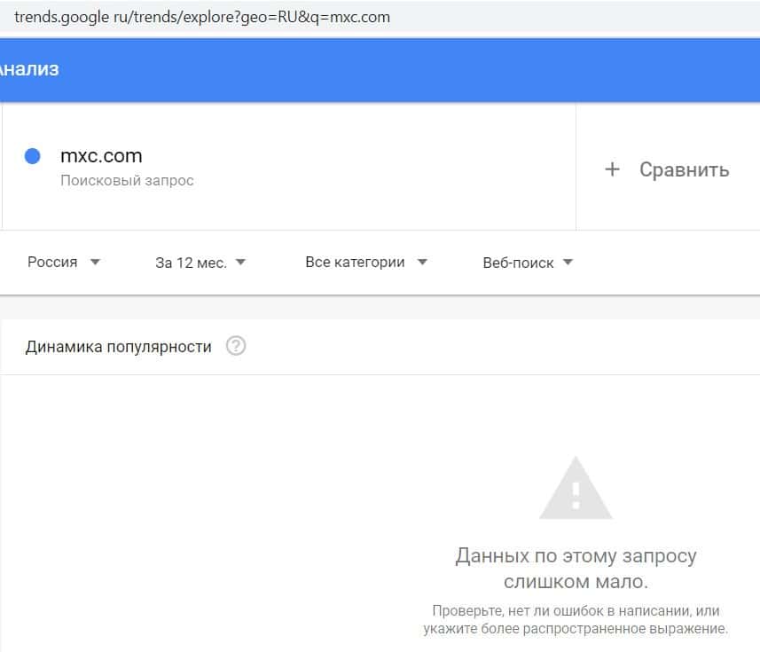Open the Все категории filter label
Viewport: 760px width, 652px height.
tap(355, 263)
